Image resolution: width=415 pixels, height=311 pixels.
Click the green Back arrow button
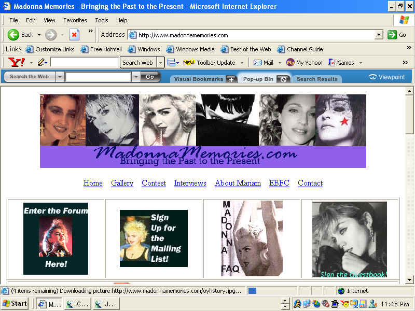coord(13,35)
